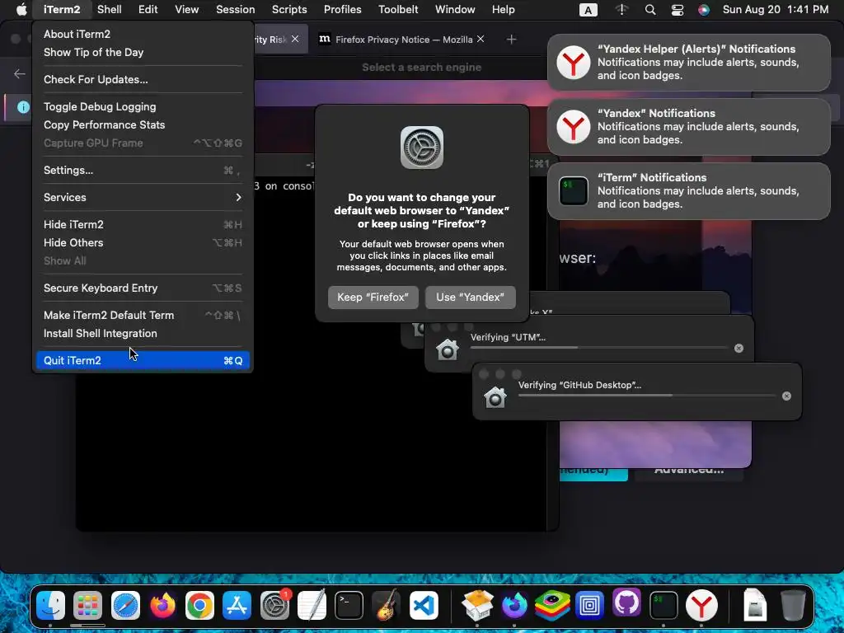Click the GitHub Desktop verification progress bar
Image resolution: width=844 pixels, height=633 pixels.
click(x=647, y=395)
